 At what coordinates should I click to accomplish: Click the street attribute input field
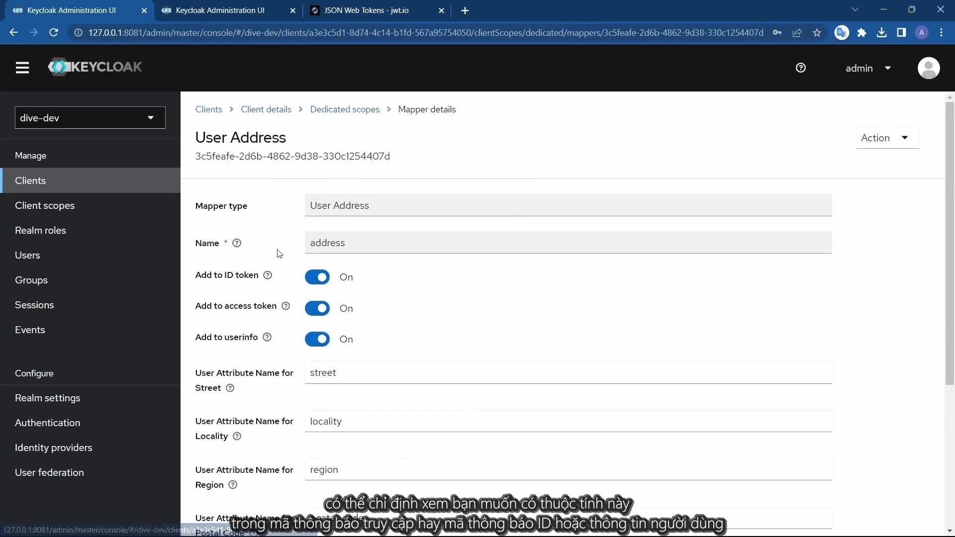point(568,373)
